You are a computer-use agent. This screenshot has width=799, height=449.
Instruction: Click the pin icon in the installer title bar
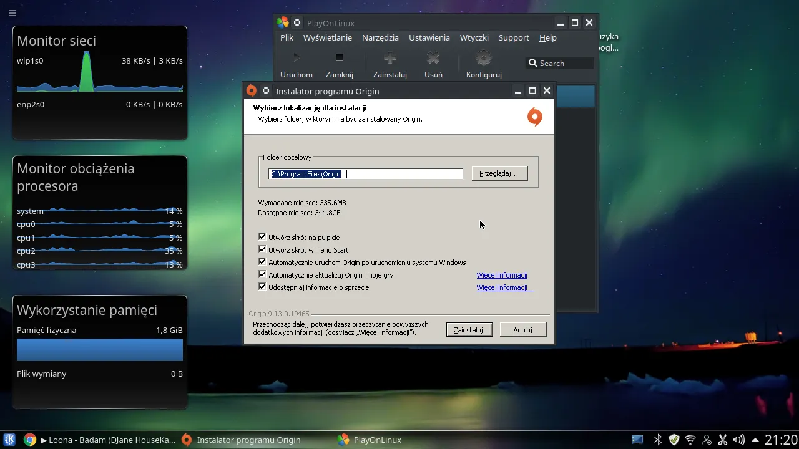coord(266,90)
